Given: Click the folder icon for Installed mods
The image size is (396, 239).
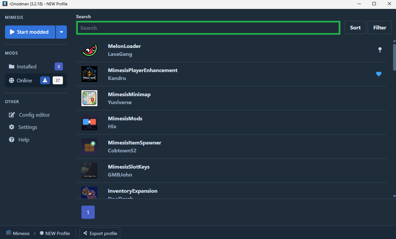Looking at the screenshot, I should tap(12, 66).
